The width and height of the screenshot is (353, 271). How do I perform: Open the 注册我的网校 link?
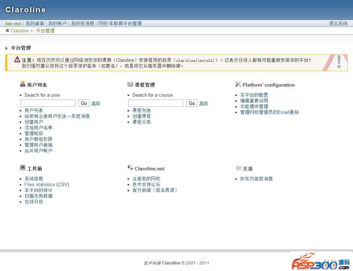point(146,179)
